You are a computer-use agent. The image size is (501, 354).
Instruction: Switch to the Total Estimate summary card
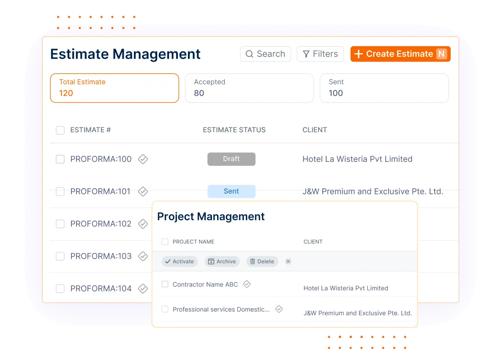114,88
